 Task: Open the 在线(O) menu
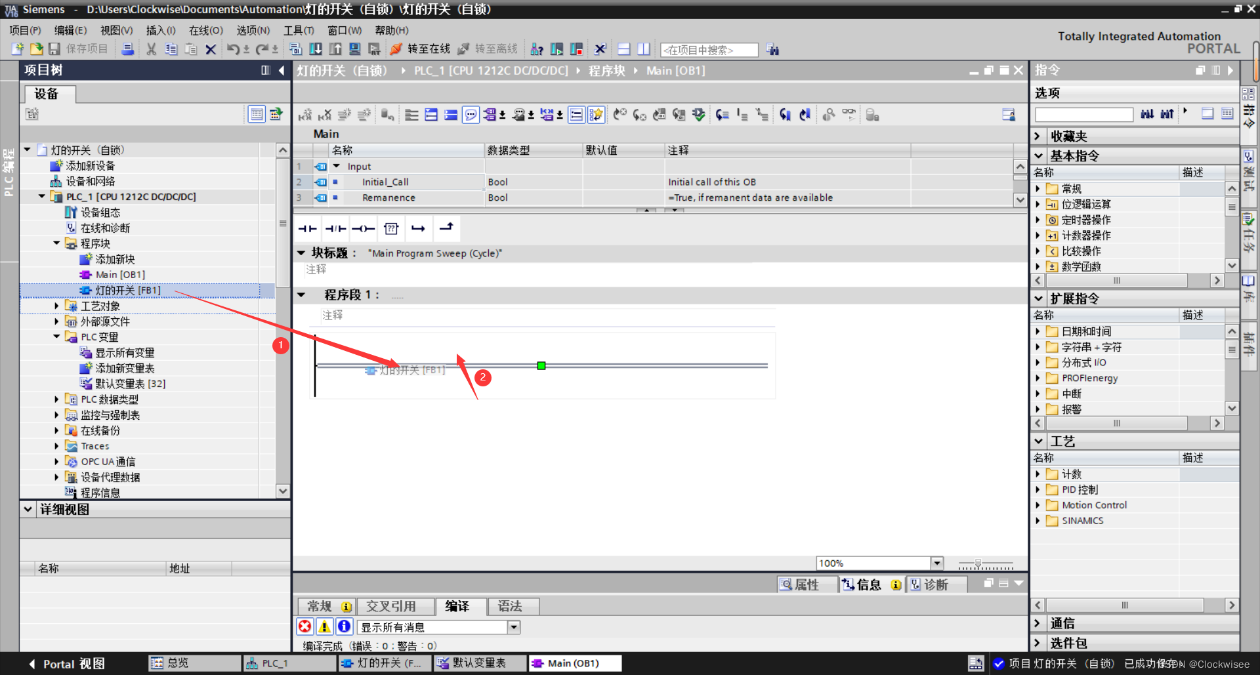(x=205, y=30)
